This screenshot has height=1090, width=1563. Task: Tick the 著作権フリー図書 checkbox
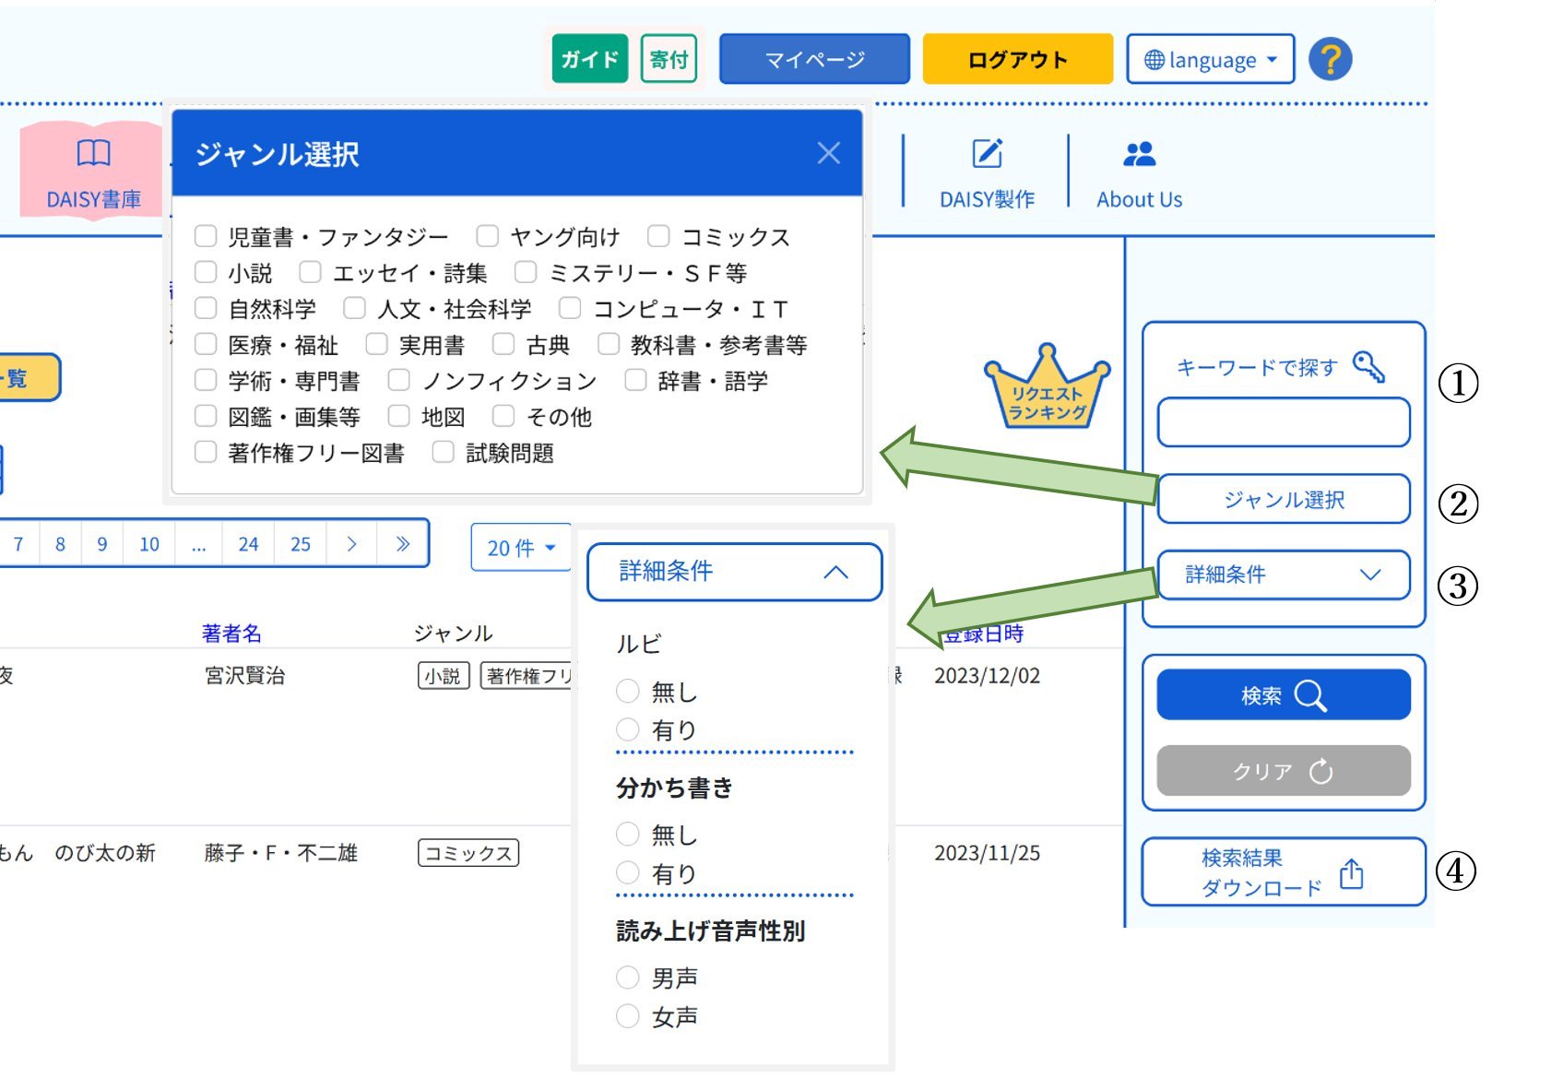pos(206,453)
